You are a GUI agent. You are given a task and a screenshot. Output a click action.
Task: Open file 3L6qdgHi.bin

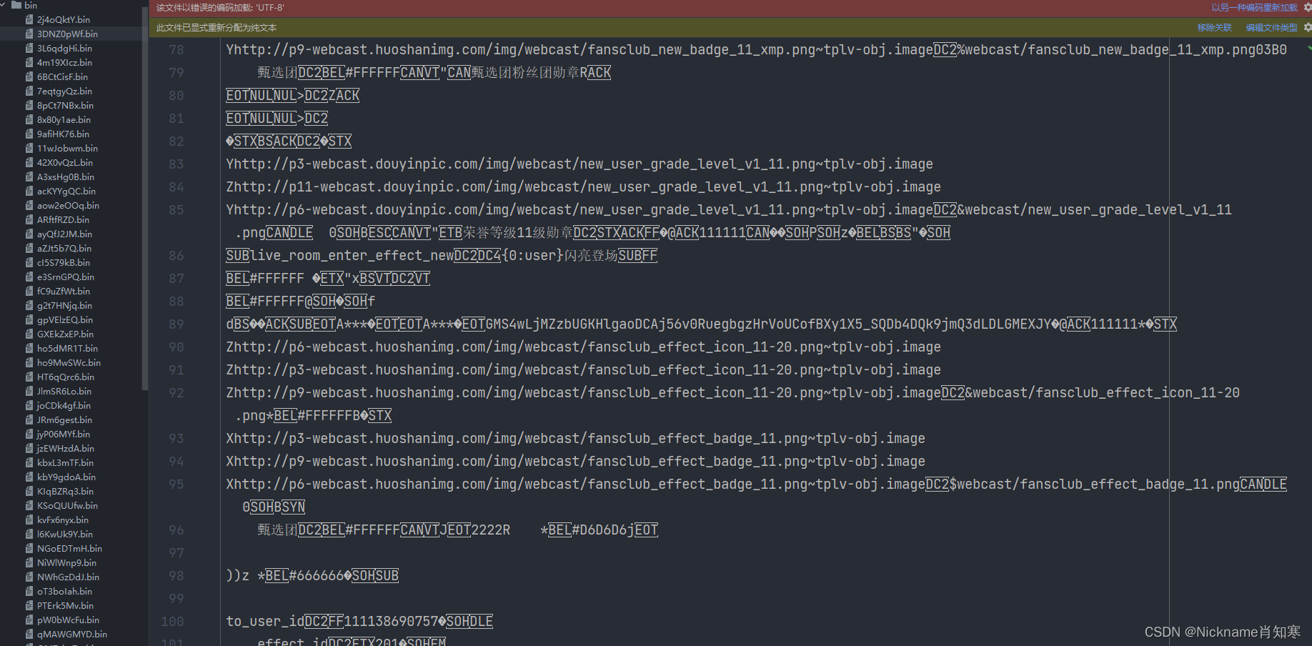click(64, 48)
